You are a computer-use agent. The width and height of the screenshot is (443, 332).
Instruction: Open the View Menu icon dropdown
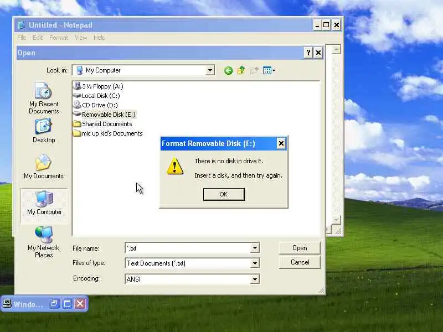[x=269, y=70]
